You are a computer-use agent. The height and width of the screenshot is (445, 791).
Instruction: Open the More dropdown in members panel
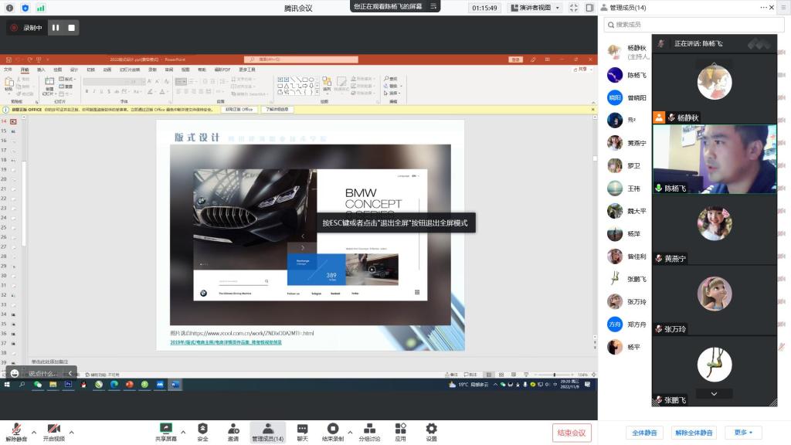743,433
